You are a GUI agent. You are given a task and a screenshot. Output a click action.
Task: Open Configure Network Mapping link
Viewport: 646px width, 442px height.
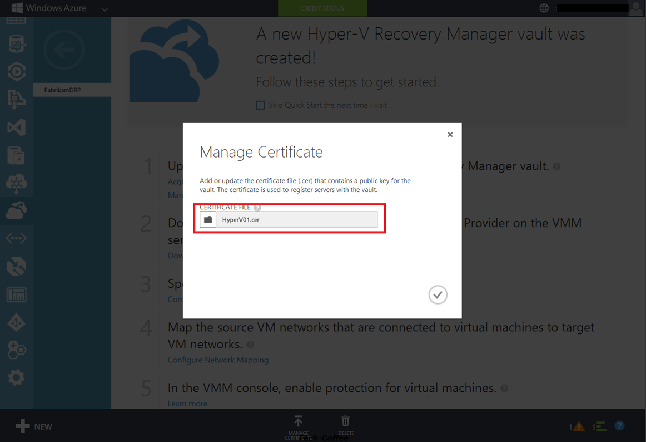218,360
